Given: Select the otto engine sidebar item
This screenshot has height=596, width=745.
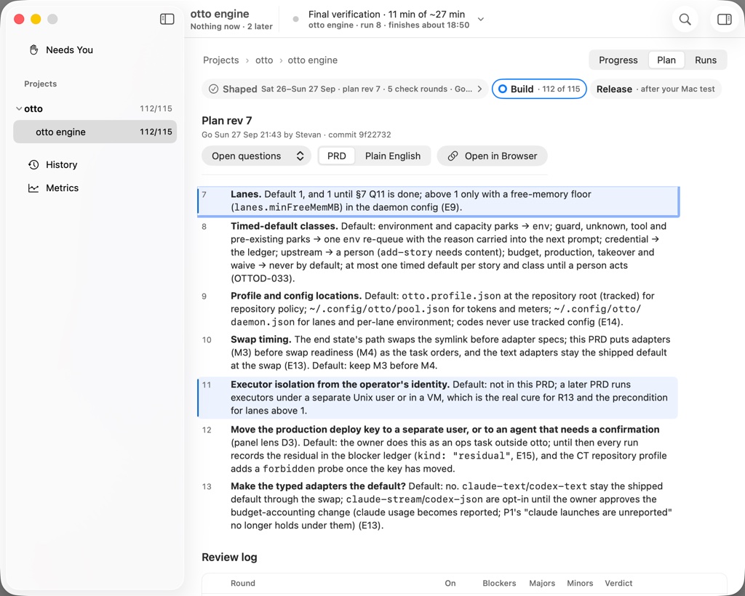Looking at the screenshot, I should tap(95, 132).
